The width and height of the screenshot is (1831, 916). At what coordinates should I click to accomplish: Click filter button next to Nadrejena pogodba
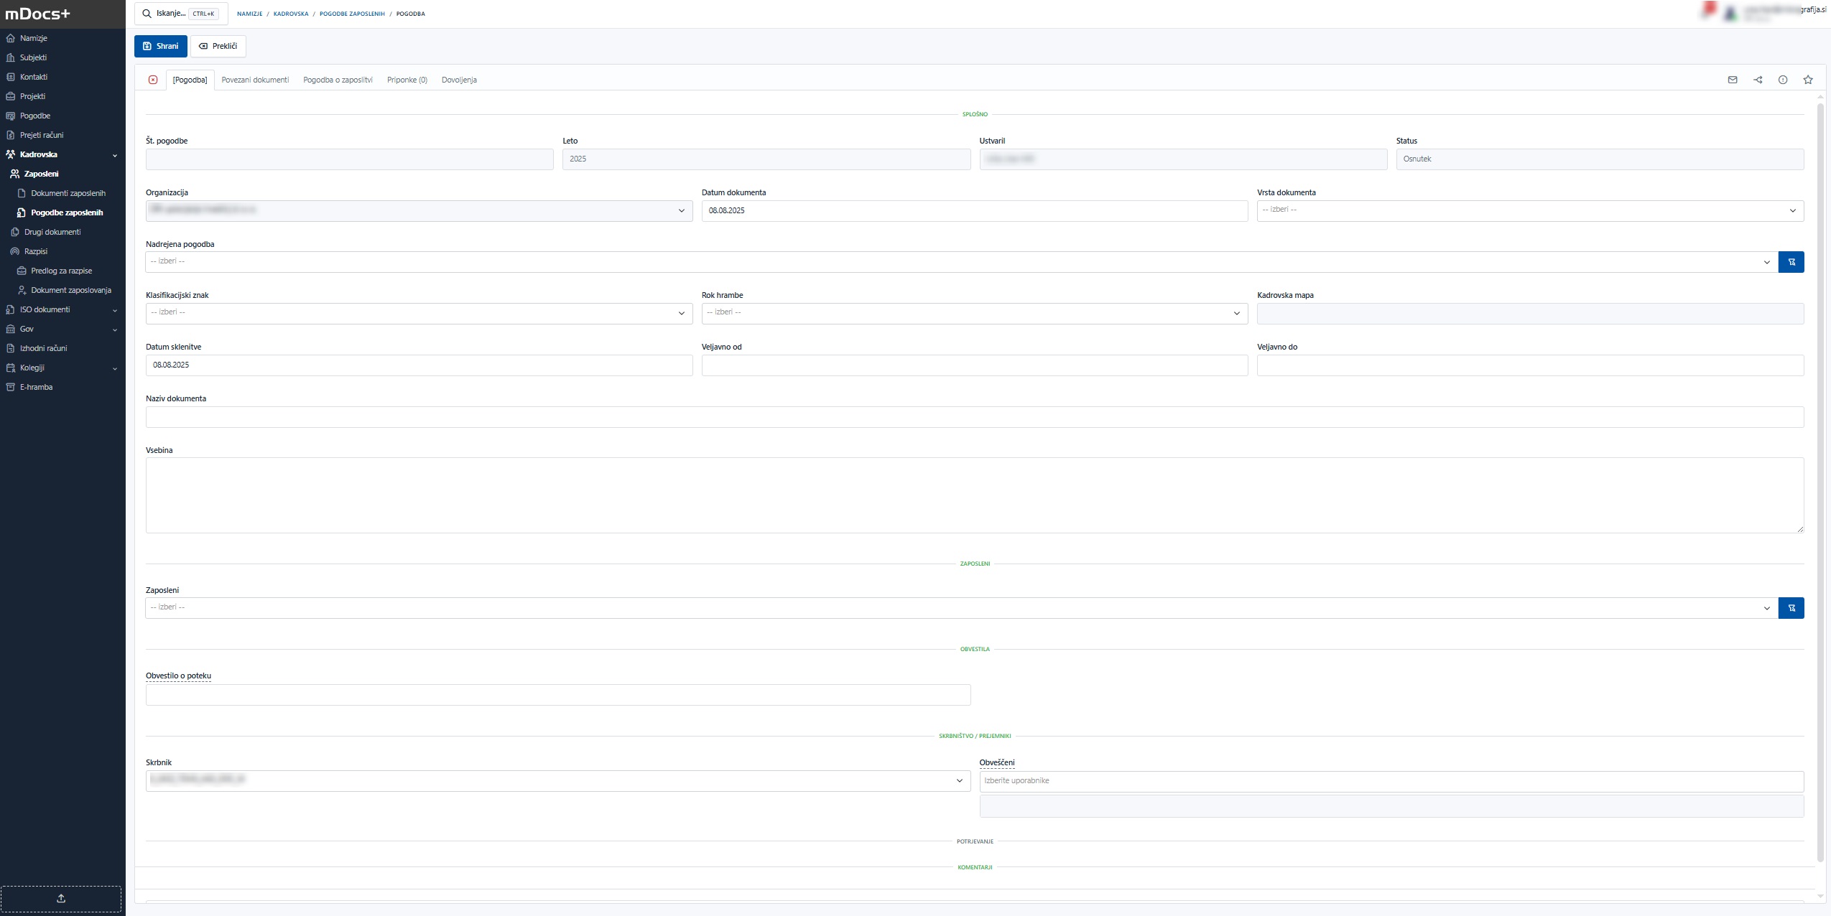pyautogui.click(x=1791, y=262)
